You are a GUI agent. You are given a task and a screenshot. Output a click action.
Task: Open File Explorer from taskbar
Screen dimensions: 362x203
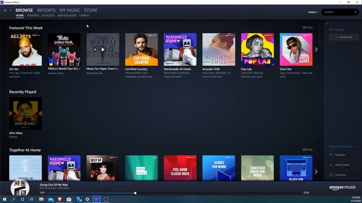coord(41,199)
